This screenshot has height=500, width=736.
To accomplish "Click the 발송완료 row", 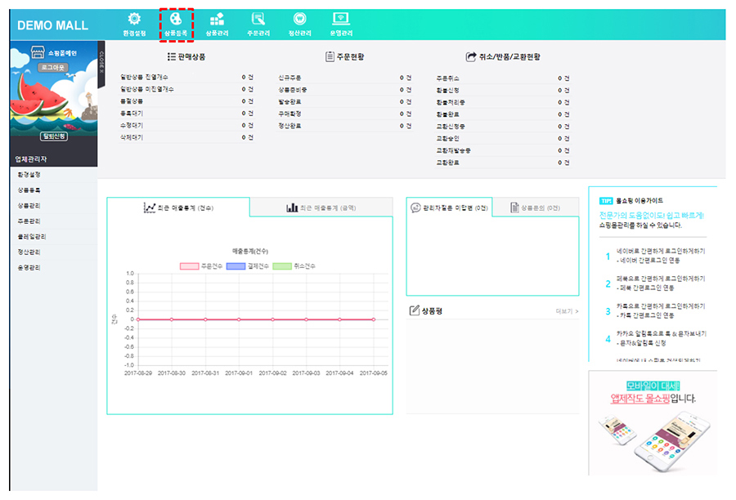I will coord(344,102).
